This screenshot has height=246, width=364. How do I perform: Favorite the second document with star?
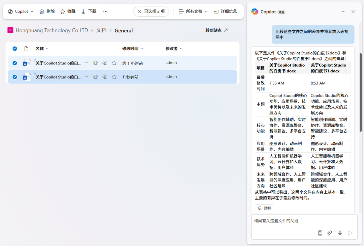(114, 77)
